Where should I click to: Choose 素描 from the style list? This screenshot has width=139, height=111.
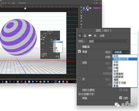pyautogui.click(x=125, y=86)
